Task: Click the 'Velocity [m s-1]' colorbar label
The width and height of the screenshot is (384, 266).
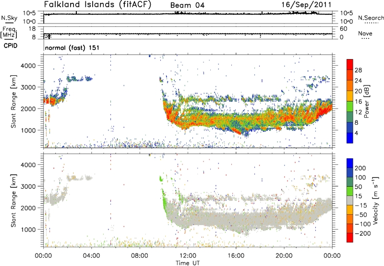Action: tap(375, 200)
